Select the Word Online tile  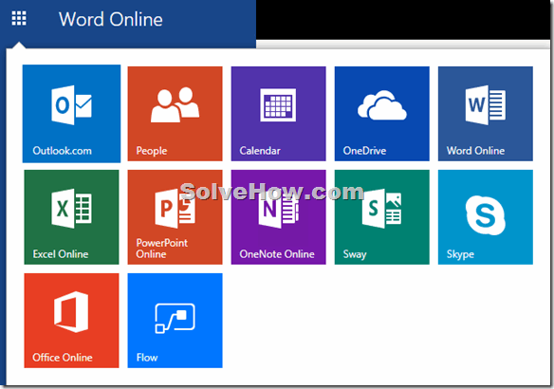pos(486,114)
